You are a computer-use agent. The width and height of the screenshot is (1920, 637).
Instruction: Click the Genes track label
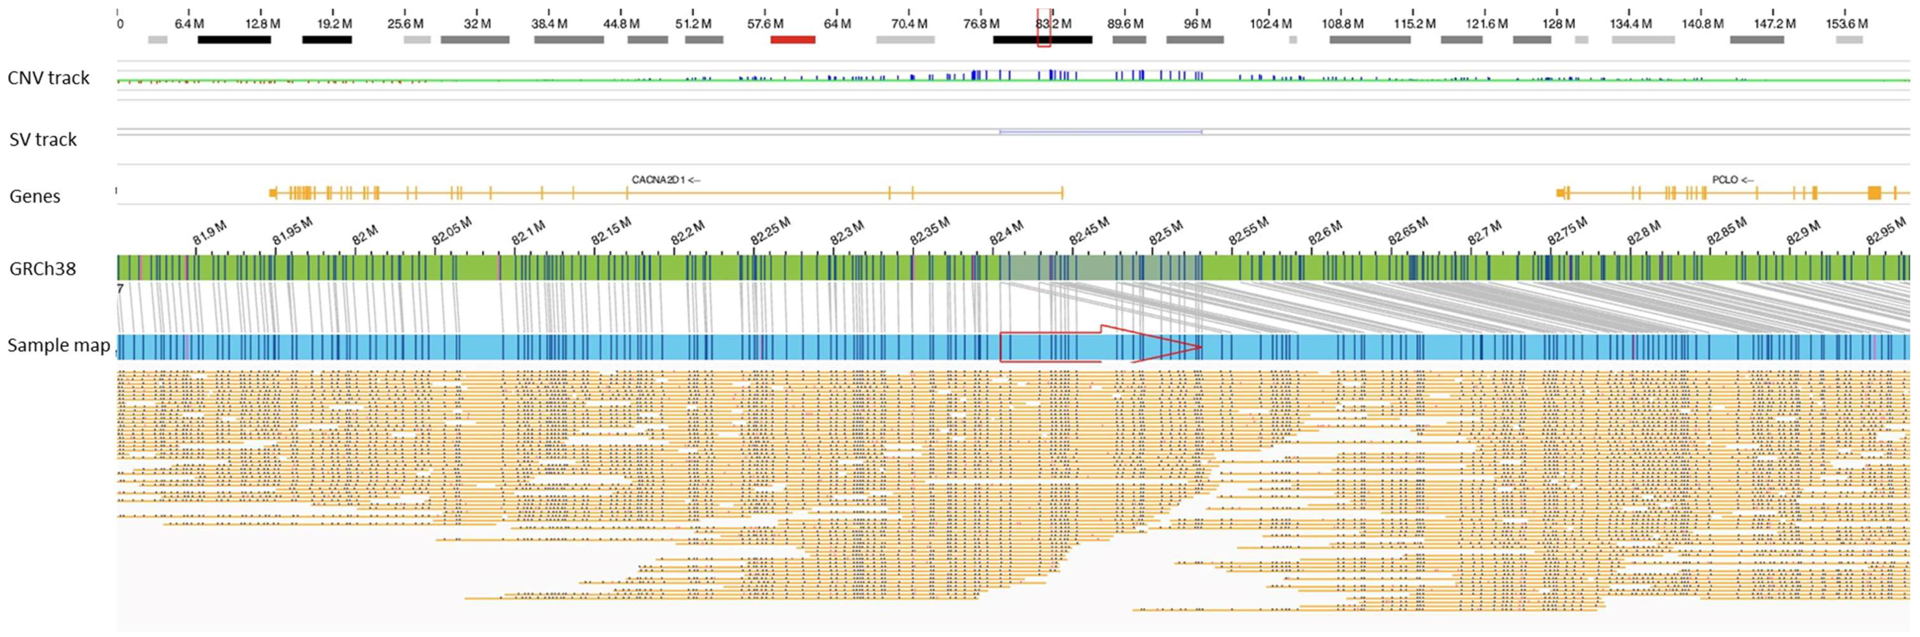tap(34, 196)
